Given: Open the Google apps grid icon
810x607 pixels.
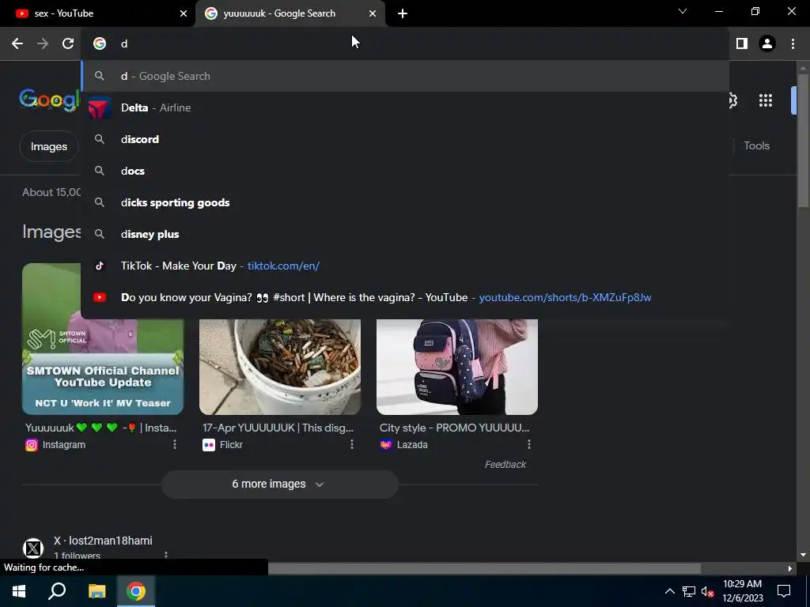Looking at the screenshot, I should point(765,100).
